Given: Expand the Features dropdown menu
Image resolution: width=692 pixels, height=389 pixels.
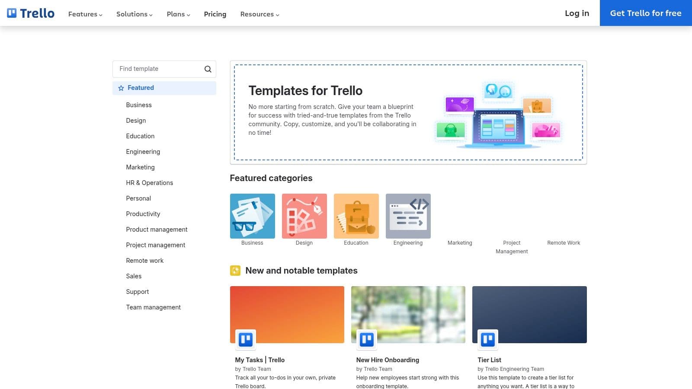Looking at the screenshot, I should 85,14.
